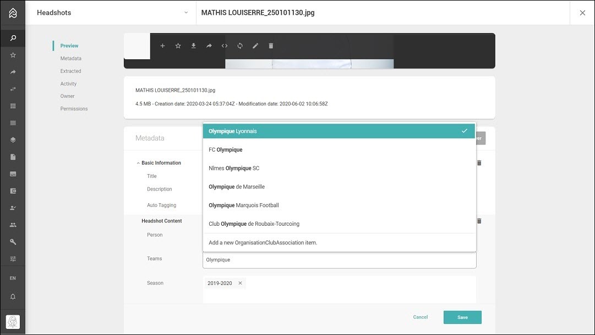595x335 pixels.
Task: Click the Teams input containing Olympique
Action: click(340, 260)
